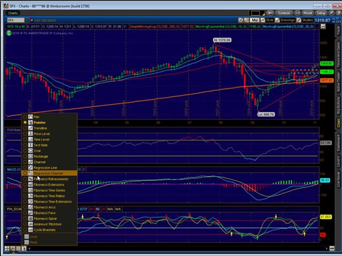Click the icon at bottom right corner of chart

[x=332, y=248]
